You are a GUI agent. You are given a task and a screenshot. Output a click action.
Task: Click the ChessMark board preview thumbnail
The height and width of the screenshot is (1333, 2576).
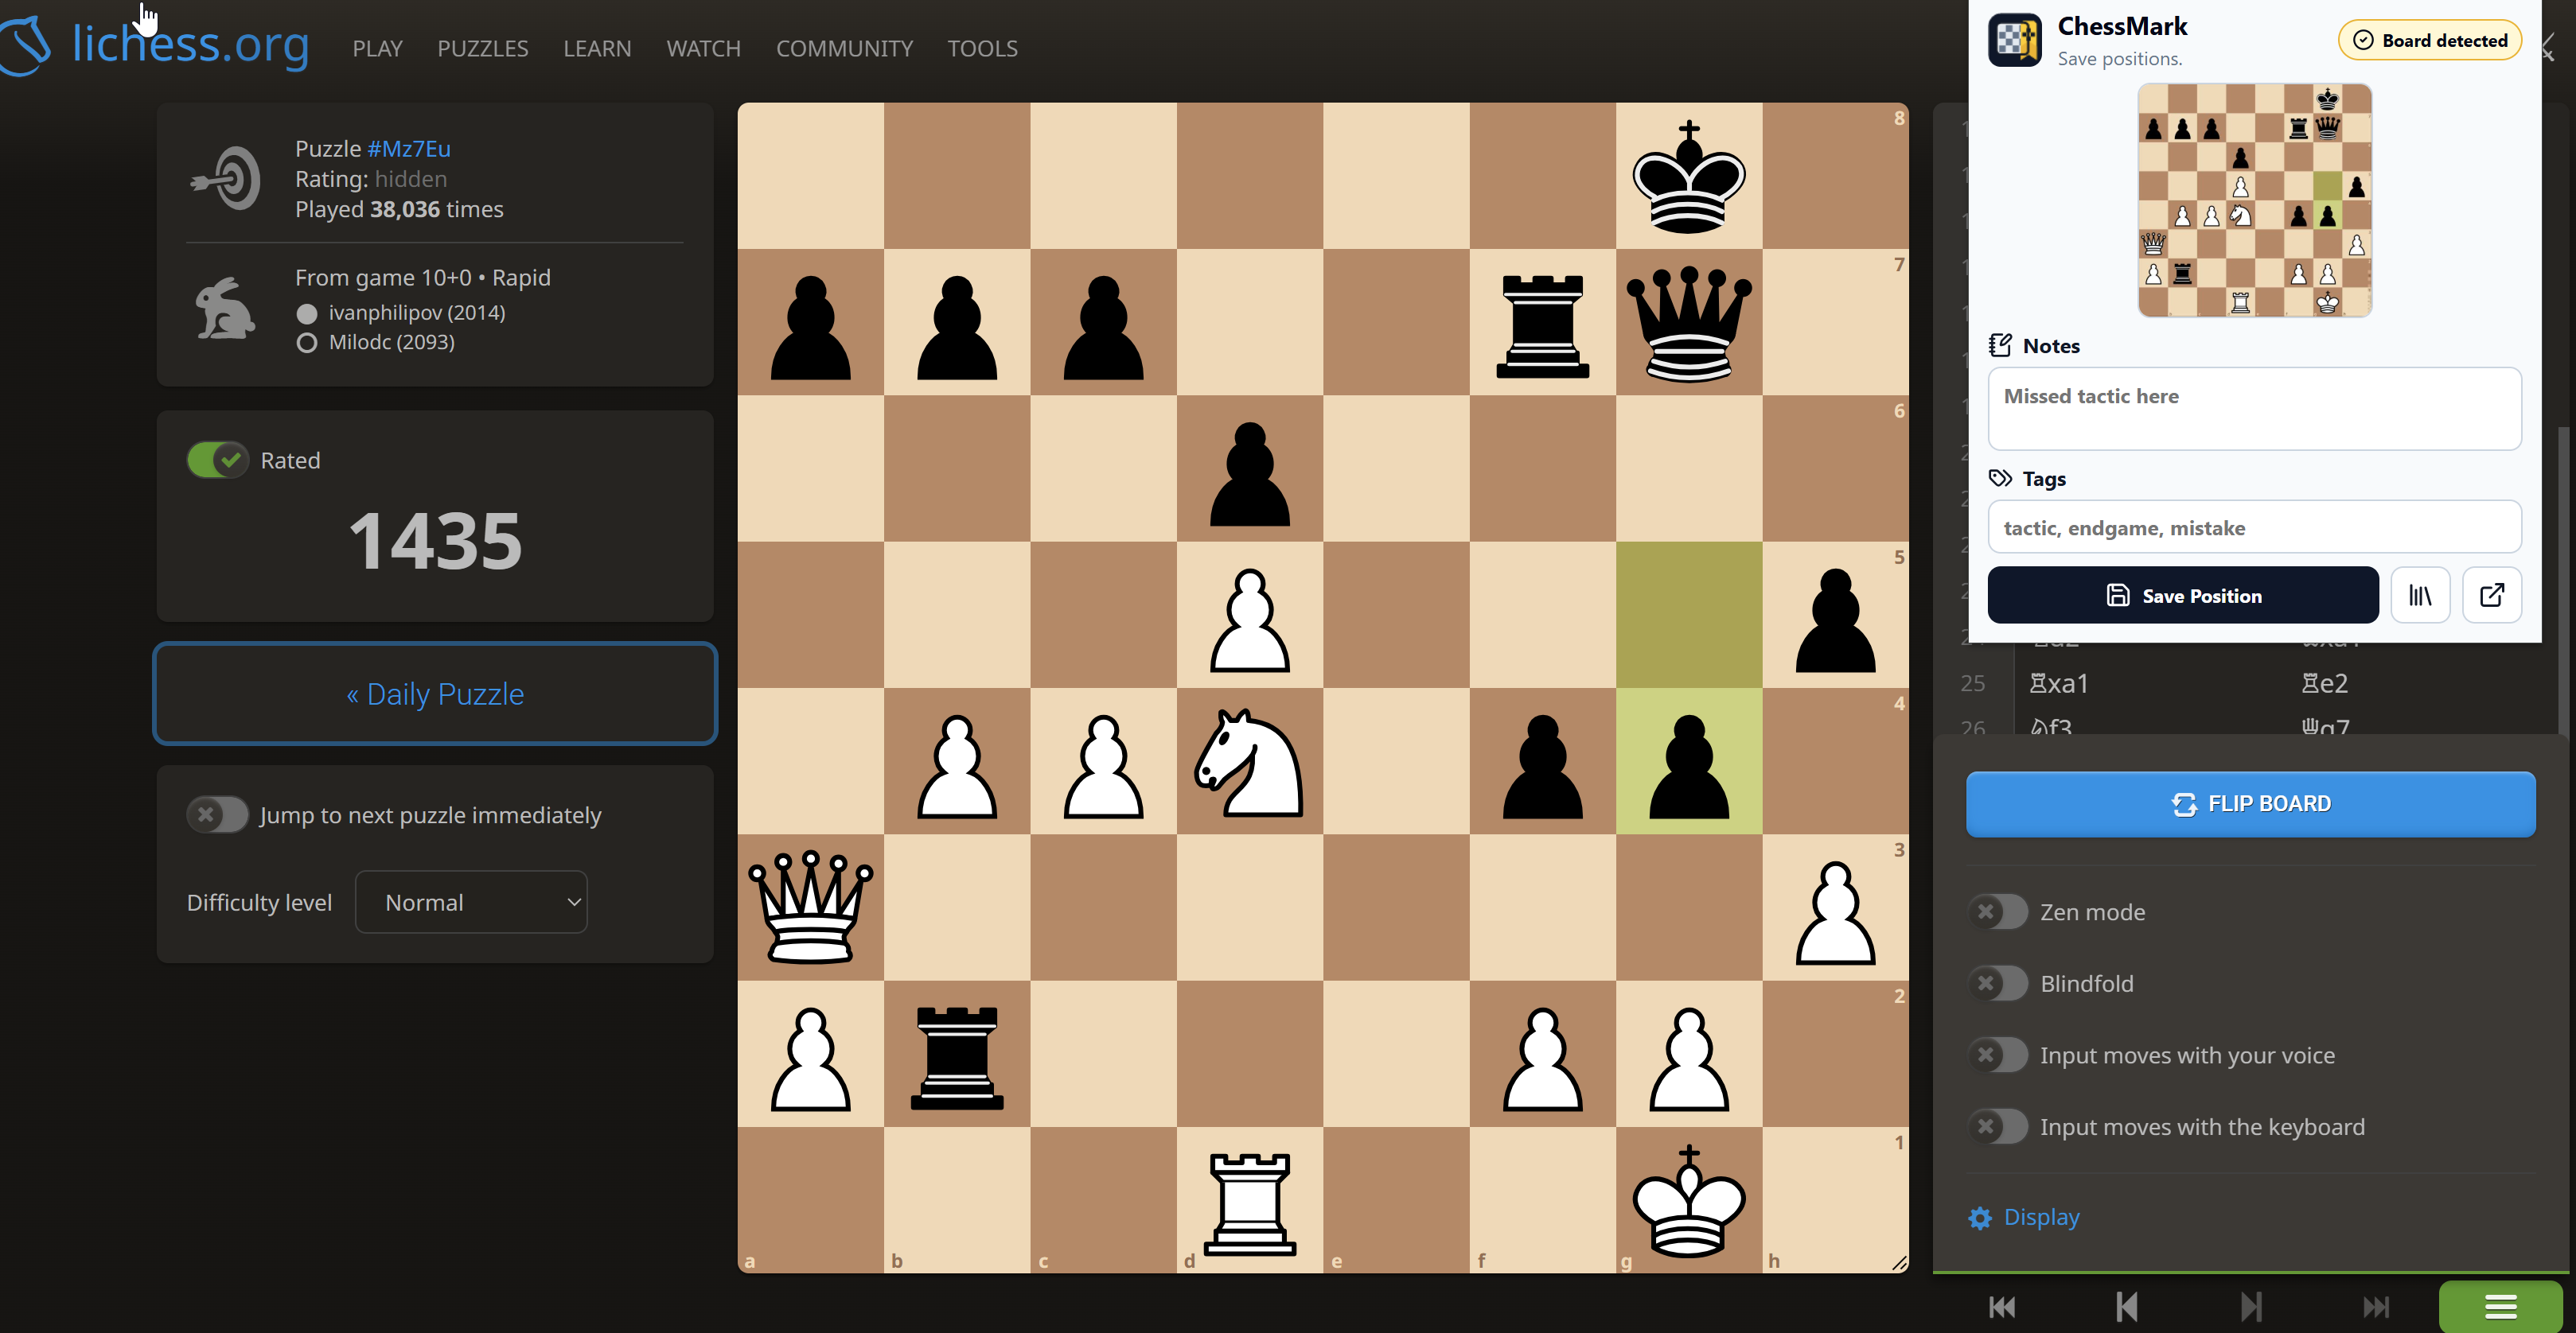coord(2255,200)
